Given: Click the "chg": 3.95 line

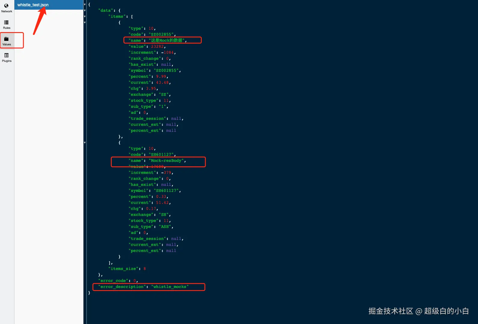Looking at the screenshot, I should pos(143,89).
